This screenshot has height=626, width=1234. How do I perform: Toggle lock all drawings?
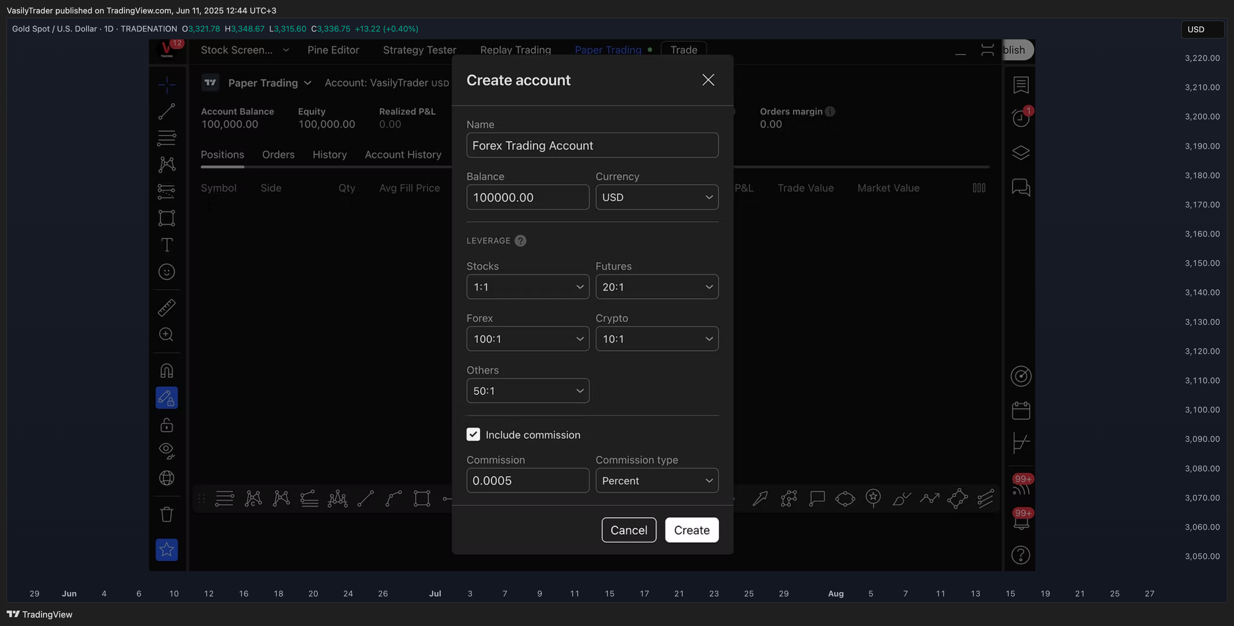pyautogui.click(x=167, y=425)
